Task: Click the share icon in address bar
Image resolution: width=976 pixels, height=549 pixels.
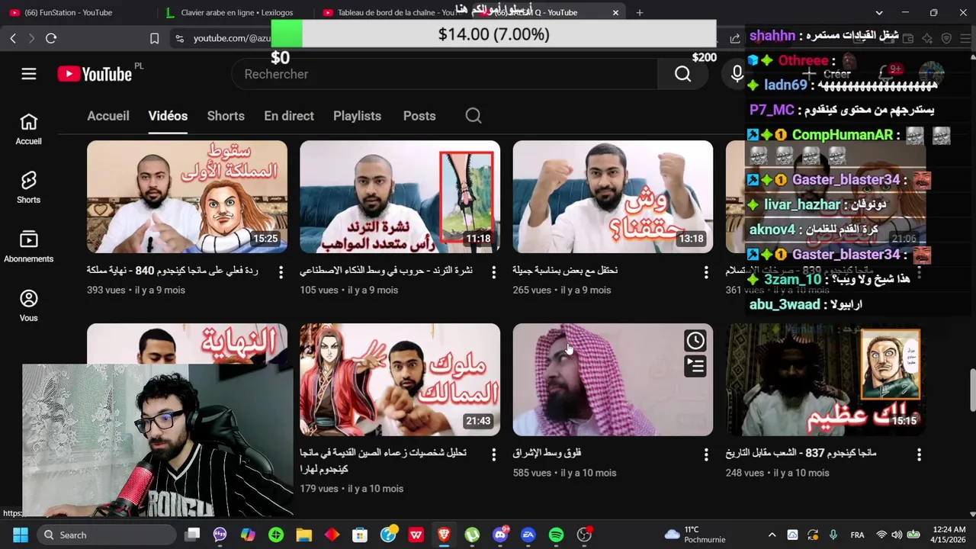Action: pos(735,38)
